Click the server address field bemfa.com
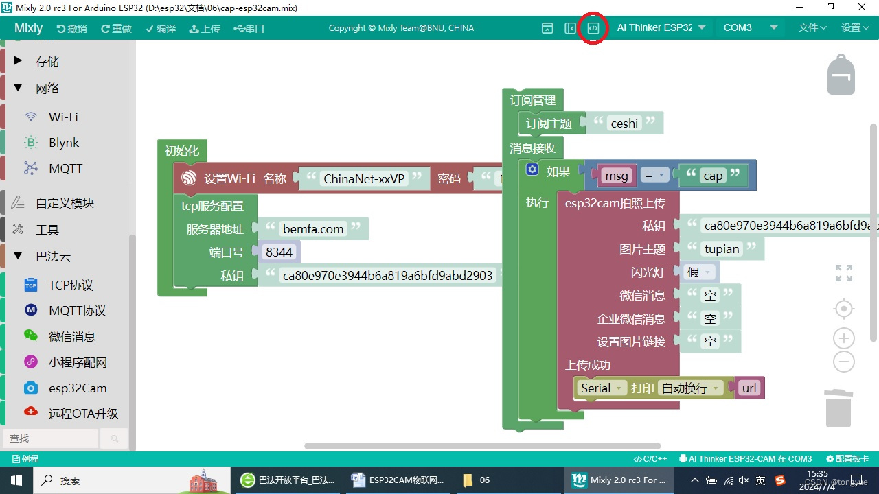The height and width of the screenshot is (494, 879). (313, 229)
